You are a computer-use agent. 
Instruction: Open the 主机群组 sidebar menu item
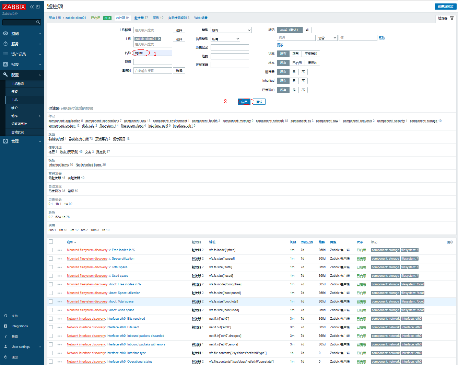[x=17, y=84]
